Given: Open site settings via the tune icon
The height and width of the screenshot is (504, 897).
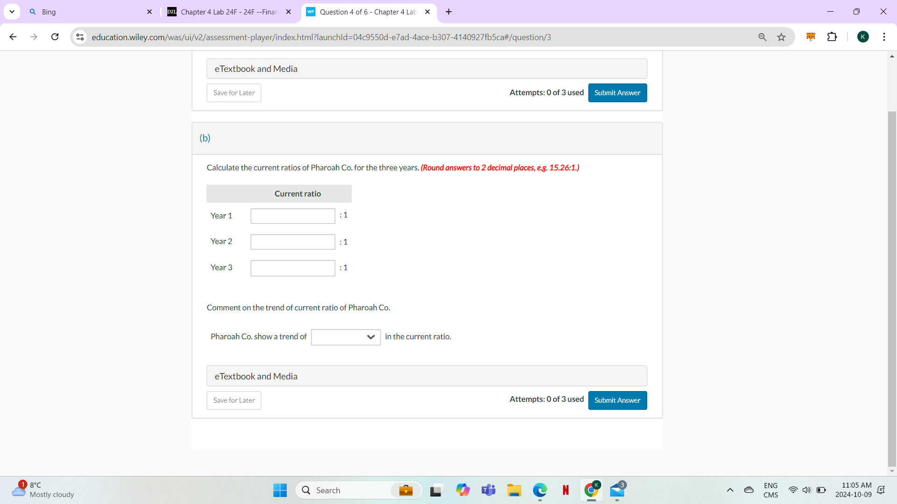Looking at the screenshot, I should (x=79, y=37).
